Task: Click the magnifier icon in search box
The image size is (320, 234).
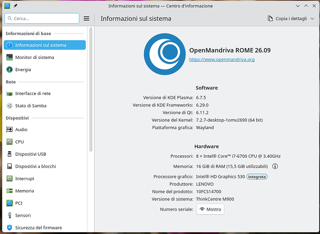Action: (10, 18)
